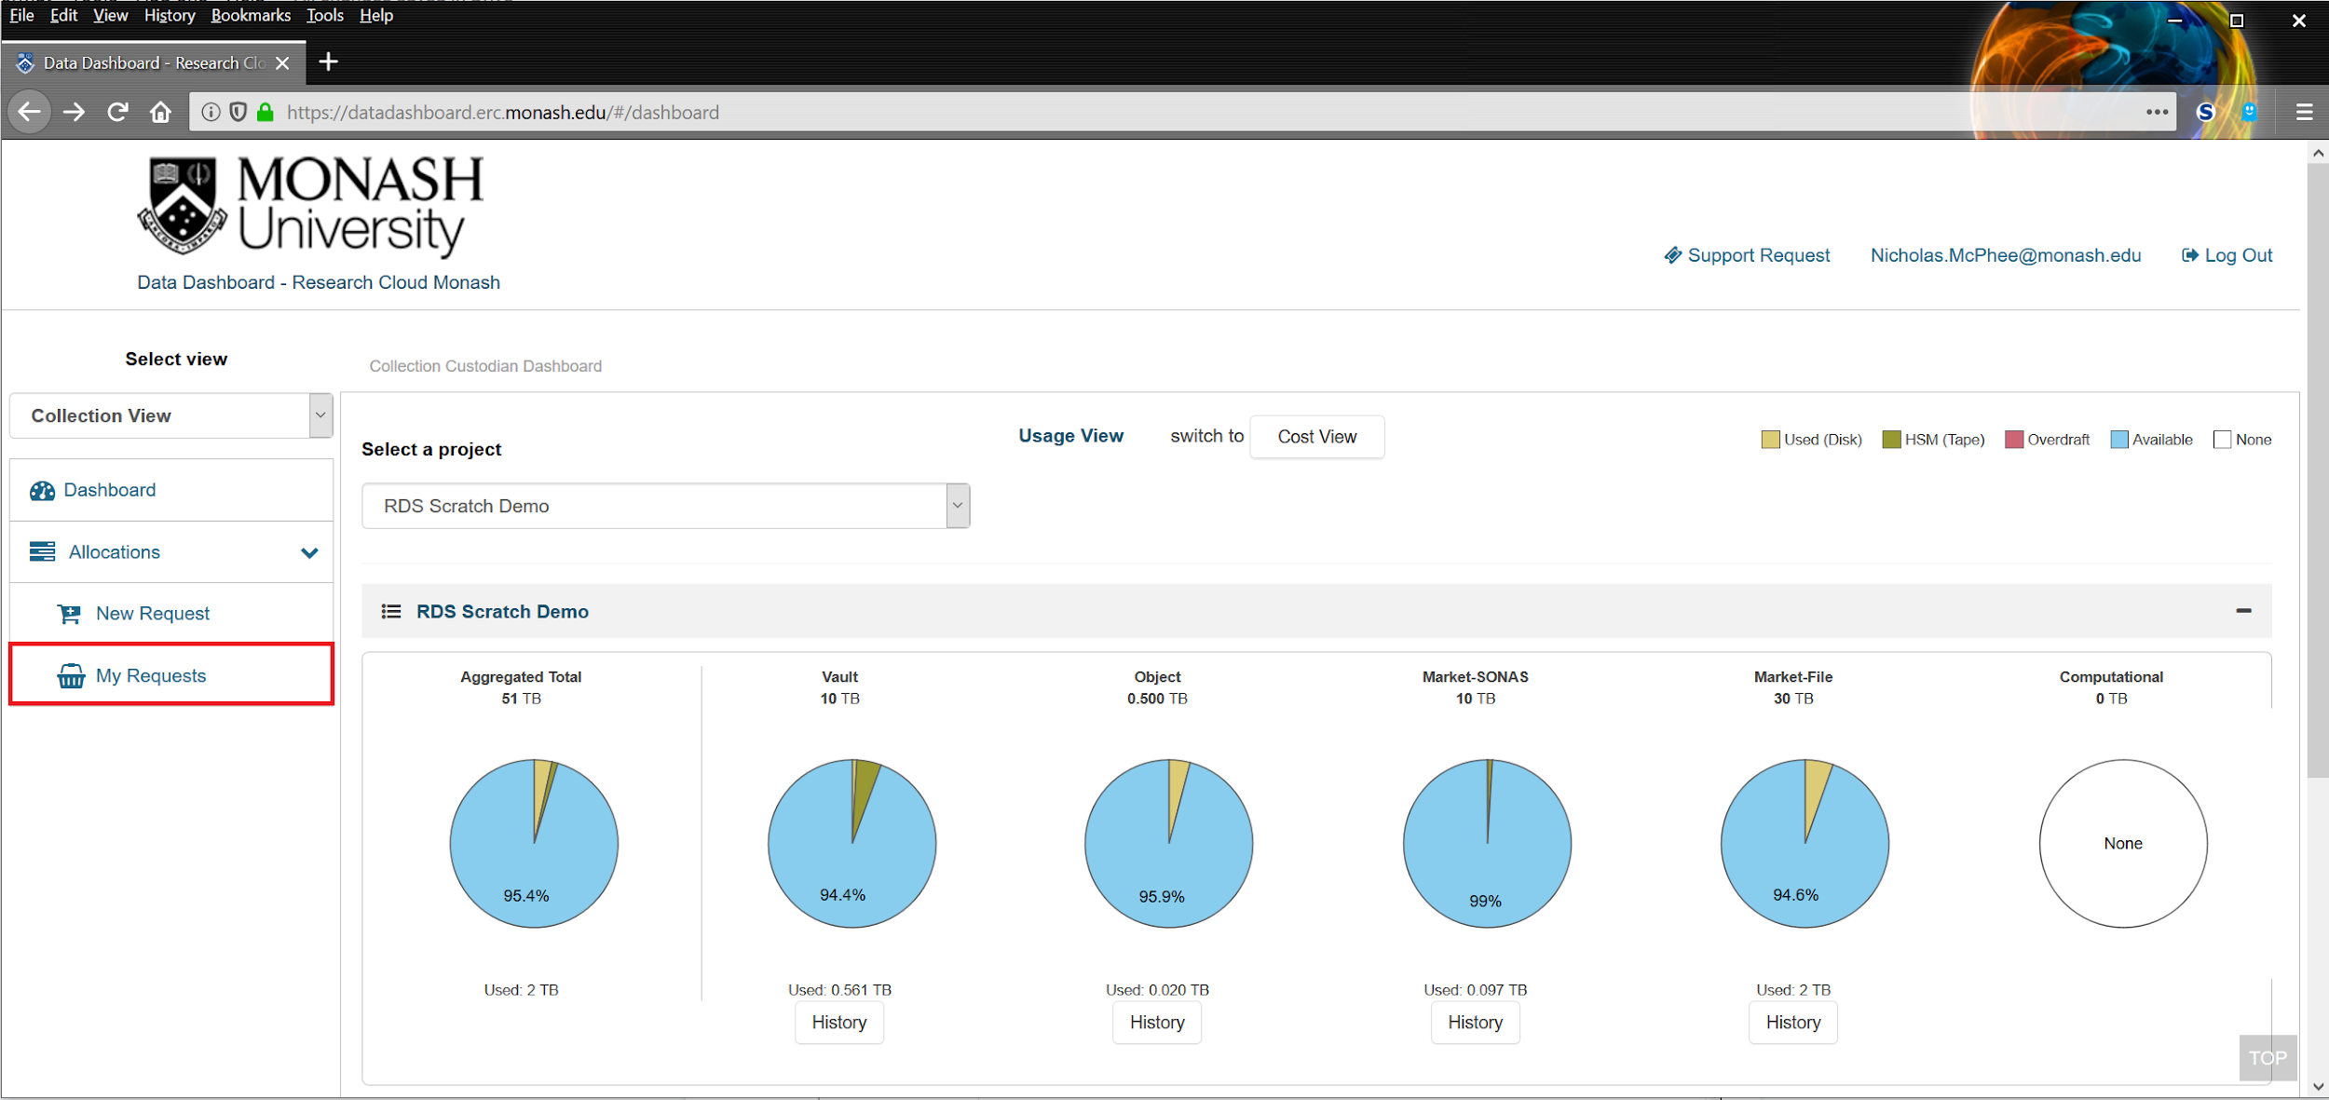Screen dimensions: 2329x1100
Task: Open the History menu in menu bar
Action: (170, 16)
